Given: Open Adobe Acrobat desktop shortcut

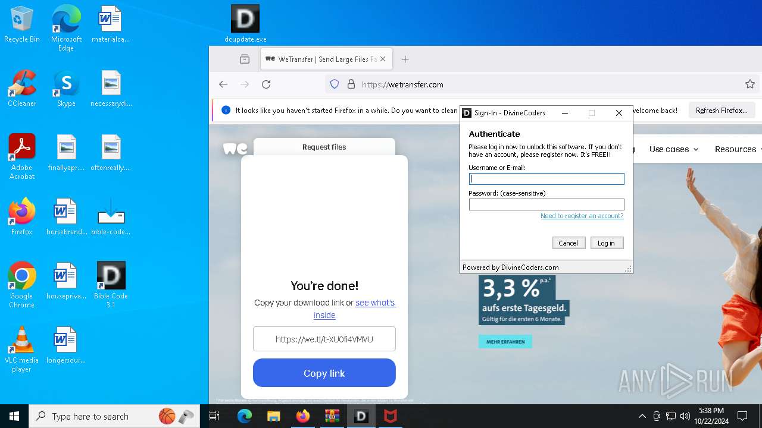Looking at the screenshot, I should pos(22,157).
